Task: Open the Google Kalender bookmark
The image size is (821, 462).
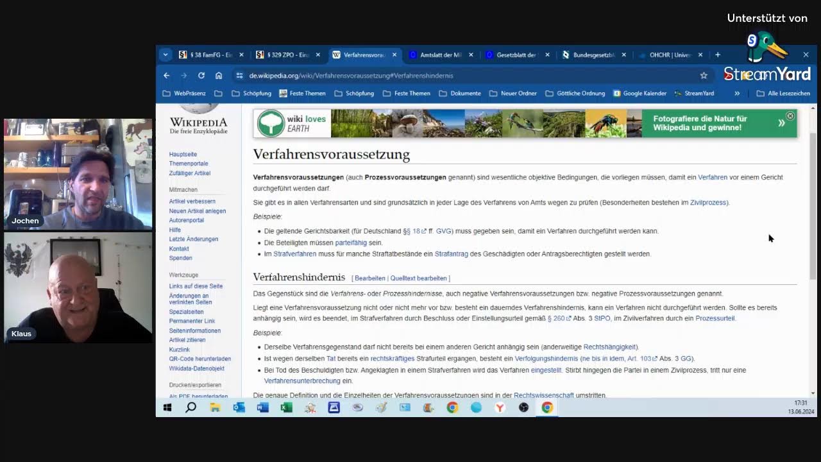Action: click(639, 93)
